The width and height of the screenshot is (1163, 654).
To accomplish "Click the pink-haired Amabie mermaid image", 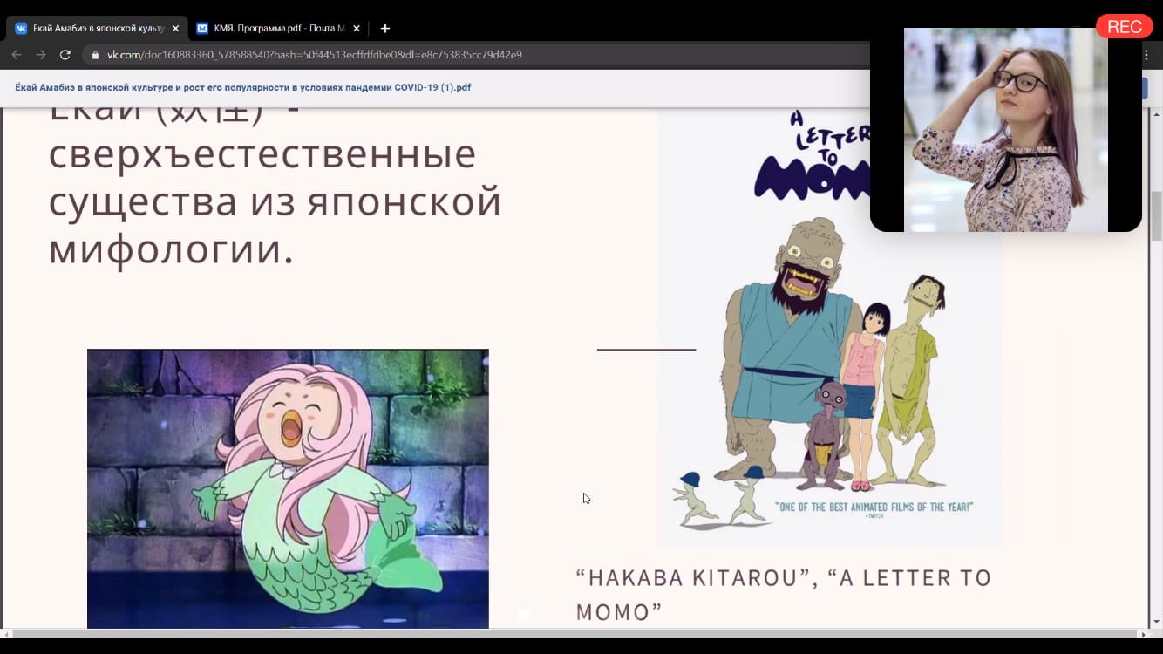I will point(288,488).
